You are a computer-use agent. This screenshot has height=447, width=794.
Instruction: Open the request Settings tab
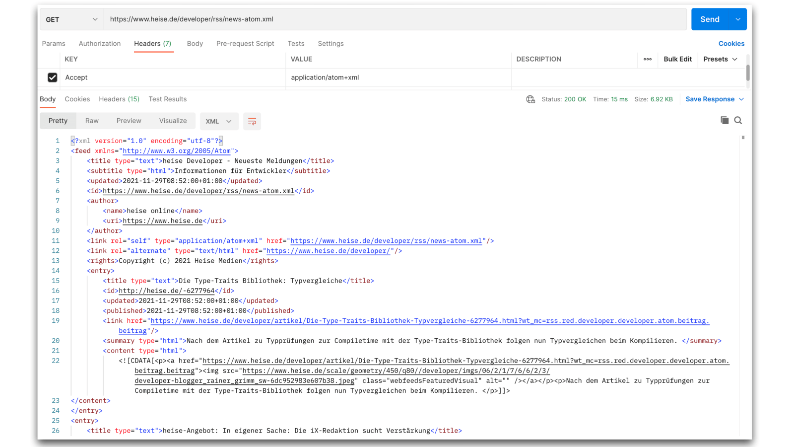pos(331,44)
